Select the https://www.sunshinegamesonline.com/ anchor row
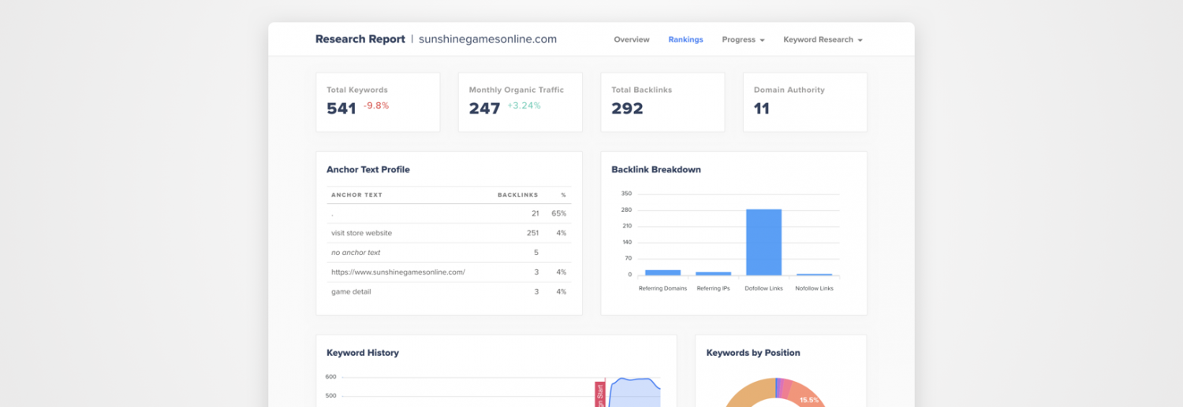The image size is (1183, 407). 449,272
